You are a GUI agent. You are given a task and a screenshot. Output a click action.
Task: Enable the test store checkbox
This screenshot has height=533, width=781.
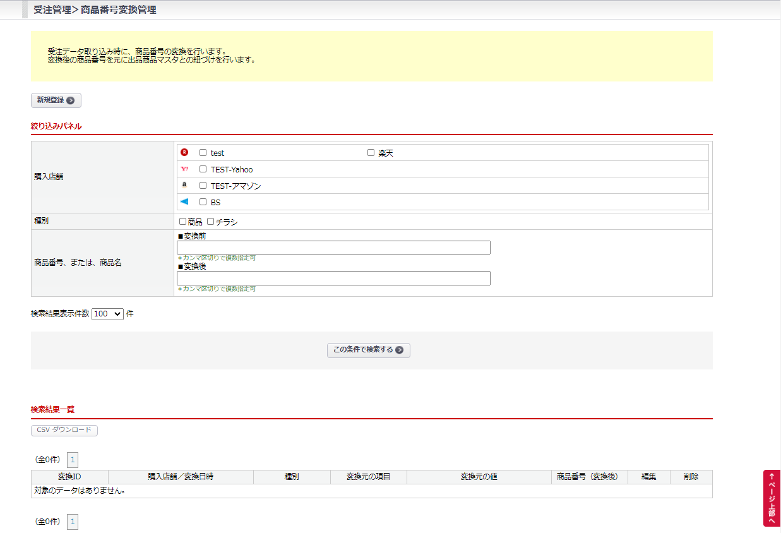click(x=203, y=153)
